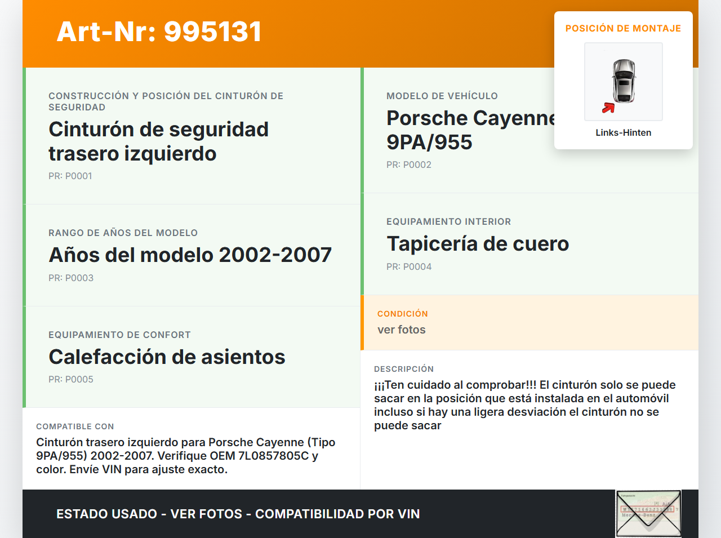Click the Art-Nr: 995131 header title
This screenshot has height=538, width=721.
pyautogui.click(x=159, y=32)
